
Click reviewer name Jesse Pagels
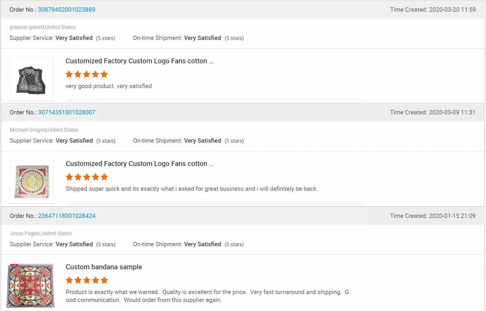pos(25,233)
